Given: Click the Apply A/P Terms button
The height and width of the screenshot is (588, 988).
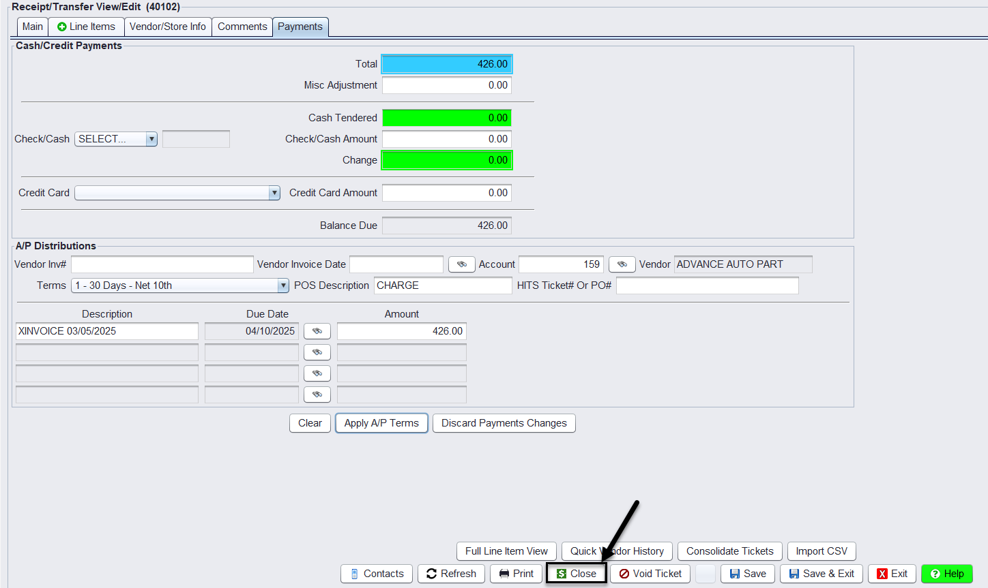Looking at the screenshot, I should (x=381, y=423).
